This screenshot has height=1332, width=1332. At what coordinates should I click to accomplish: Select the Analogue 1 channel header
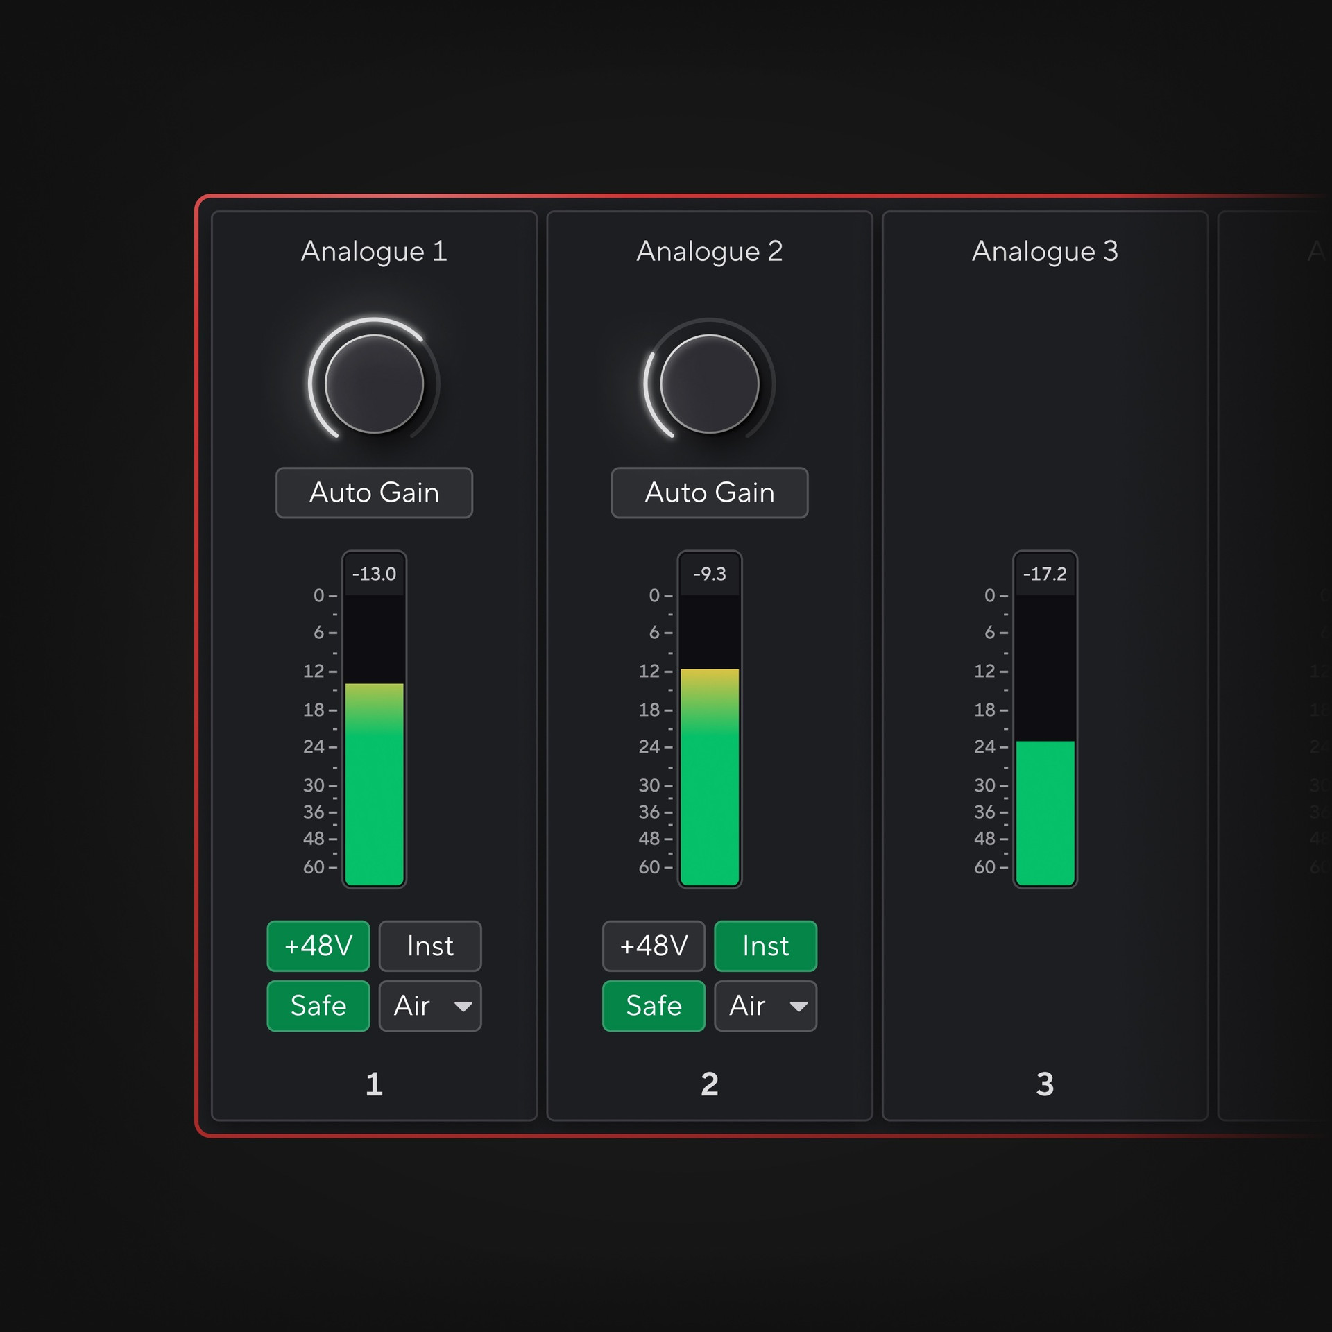point(373,252)
